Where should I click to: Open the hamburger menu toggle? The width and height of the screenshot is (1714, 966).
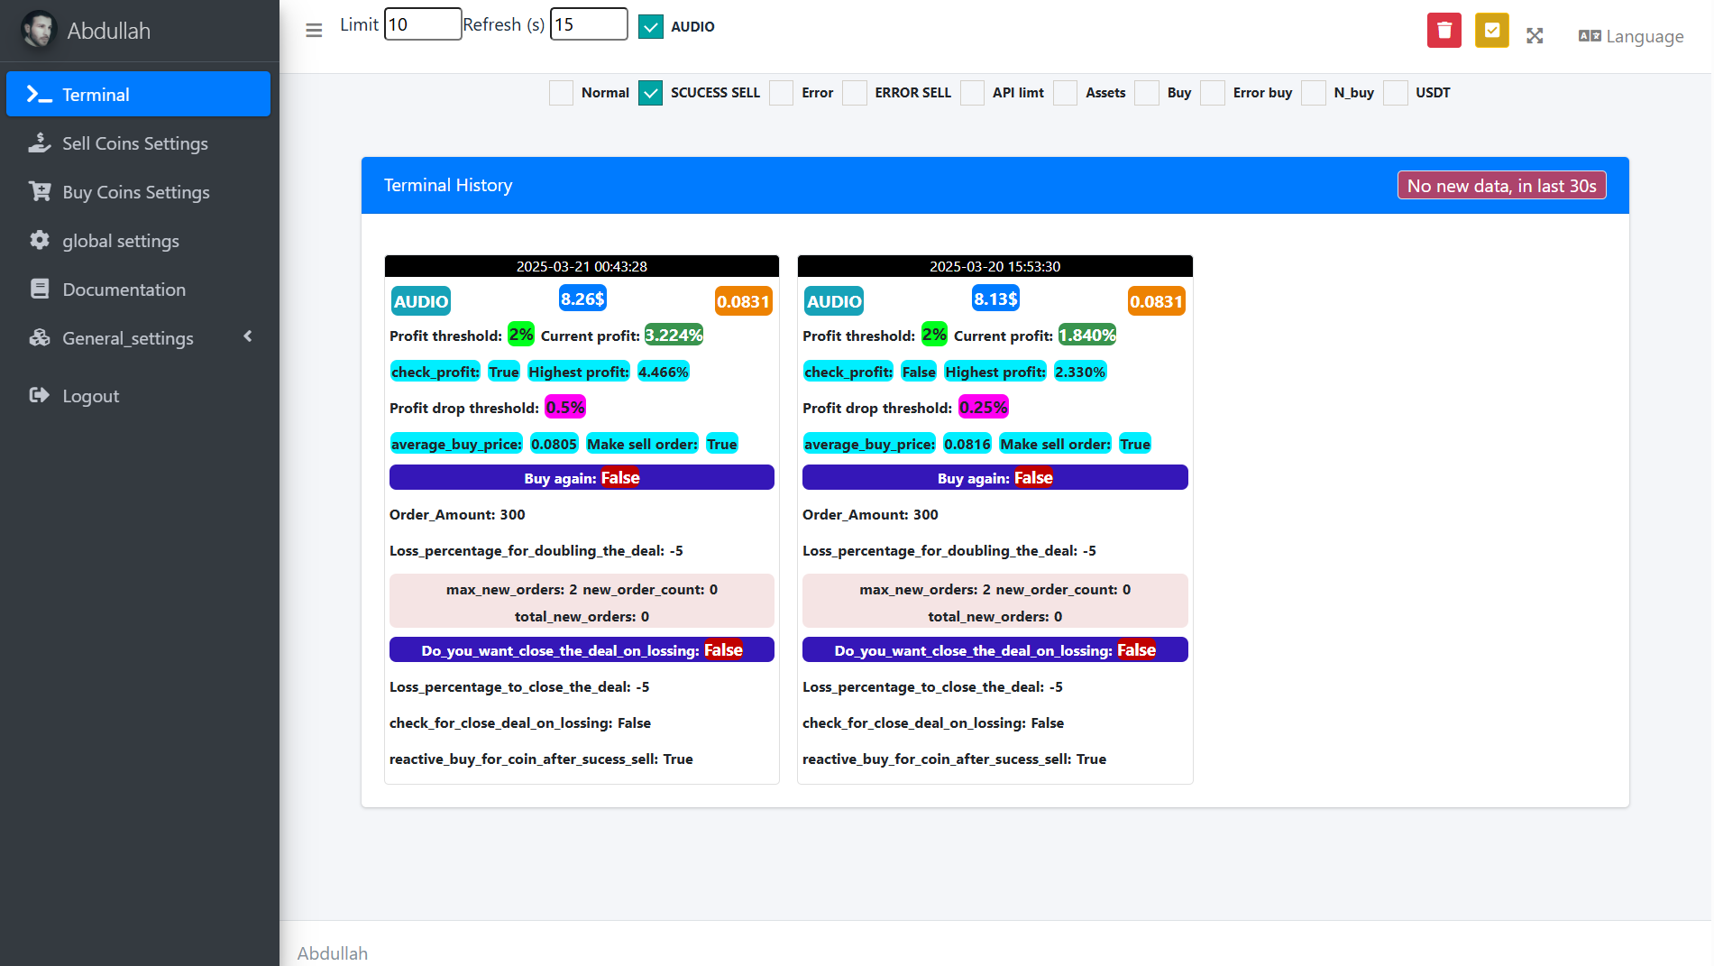tap(313, 30)
